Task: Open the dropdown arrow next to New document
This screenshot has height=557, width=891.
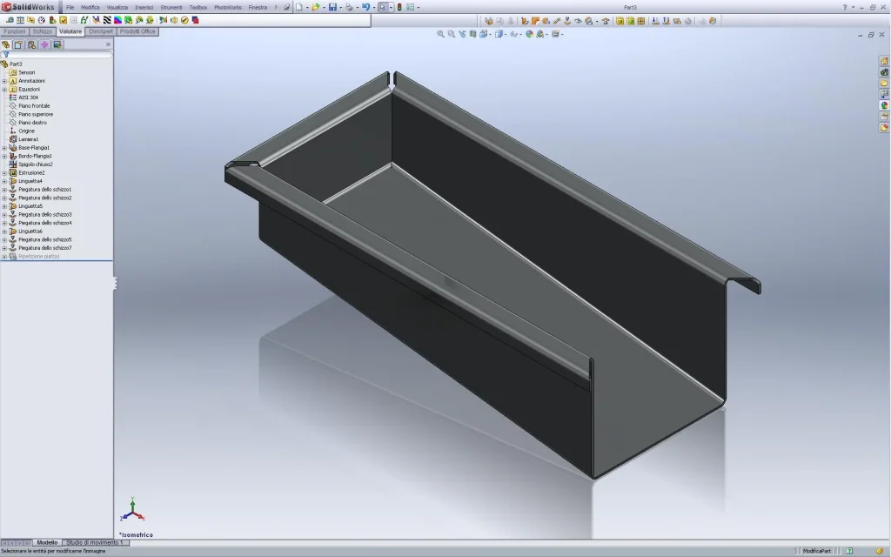Action: [x=307, y=7]
